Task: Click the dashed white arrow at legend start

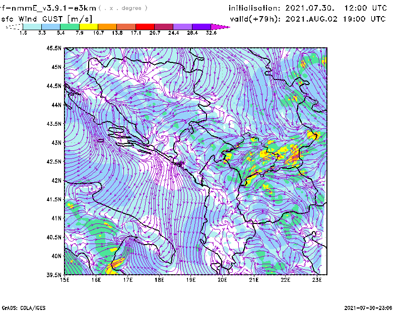Action: click(14, 27)
